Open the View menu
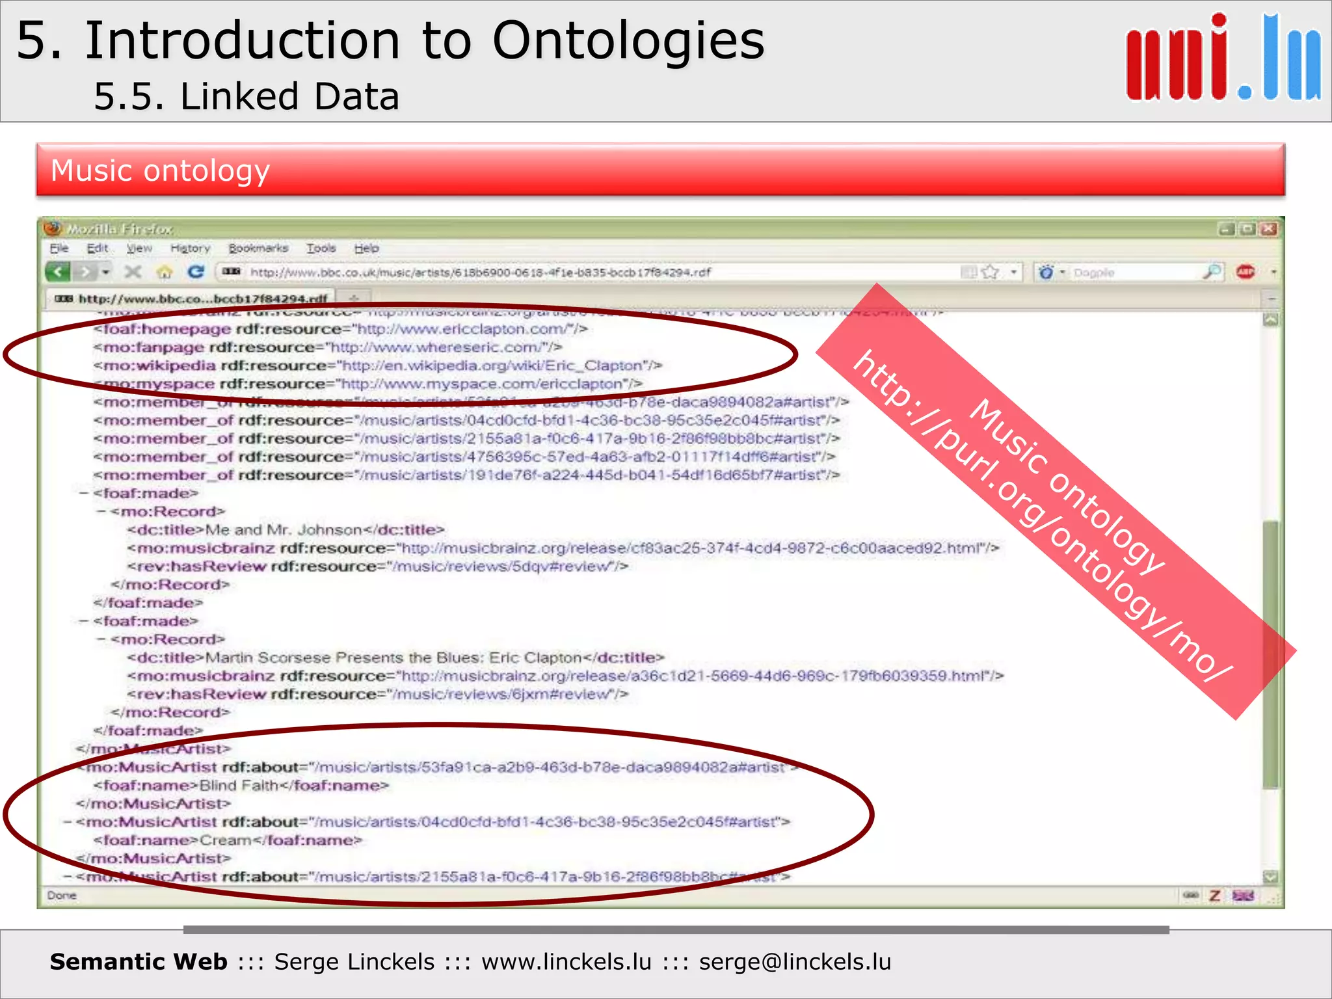The width and height of the screenshot is (1332, 999). click(139, 248)
